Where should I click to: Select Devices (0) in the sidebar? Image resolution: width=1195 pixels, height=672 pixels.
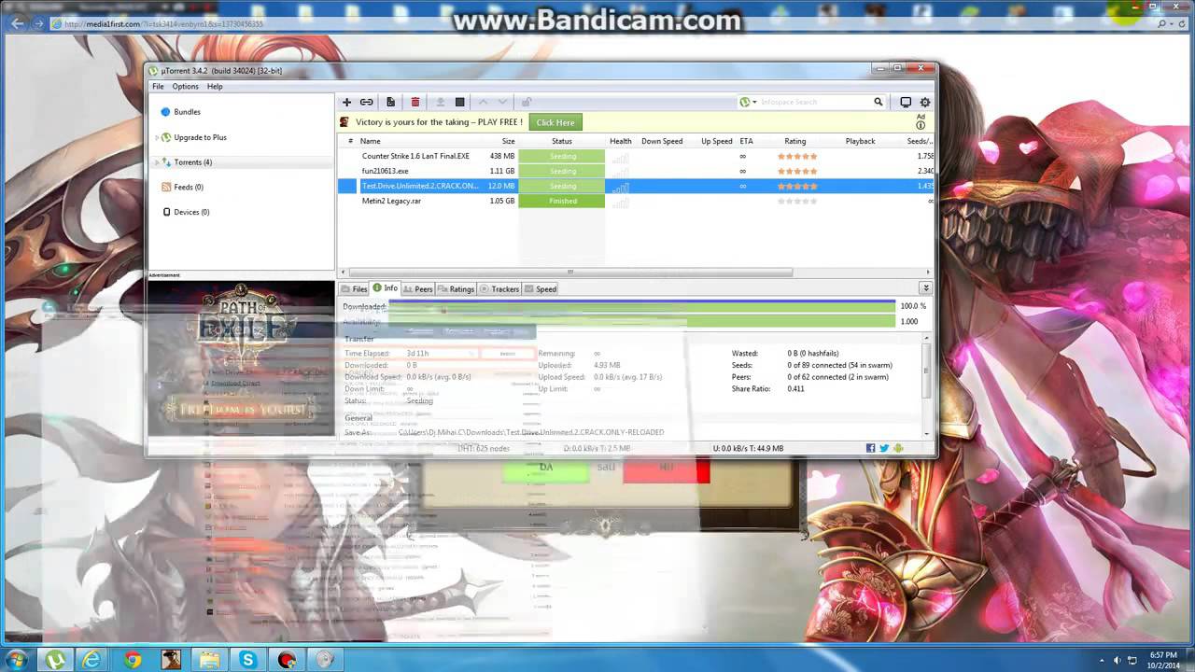[190, 212]
